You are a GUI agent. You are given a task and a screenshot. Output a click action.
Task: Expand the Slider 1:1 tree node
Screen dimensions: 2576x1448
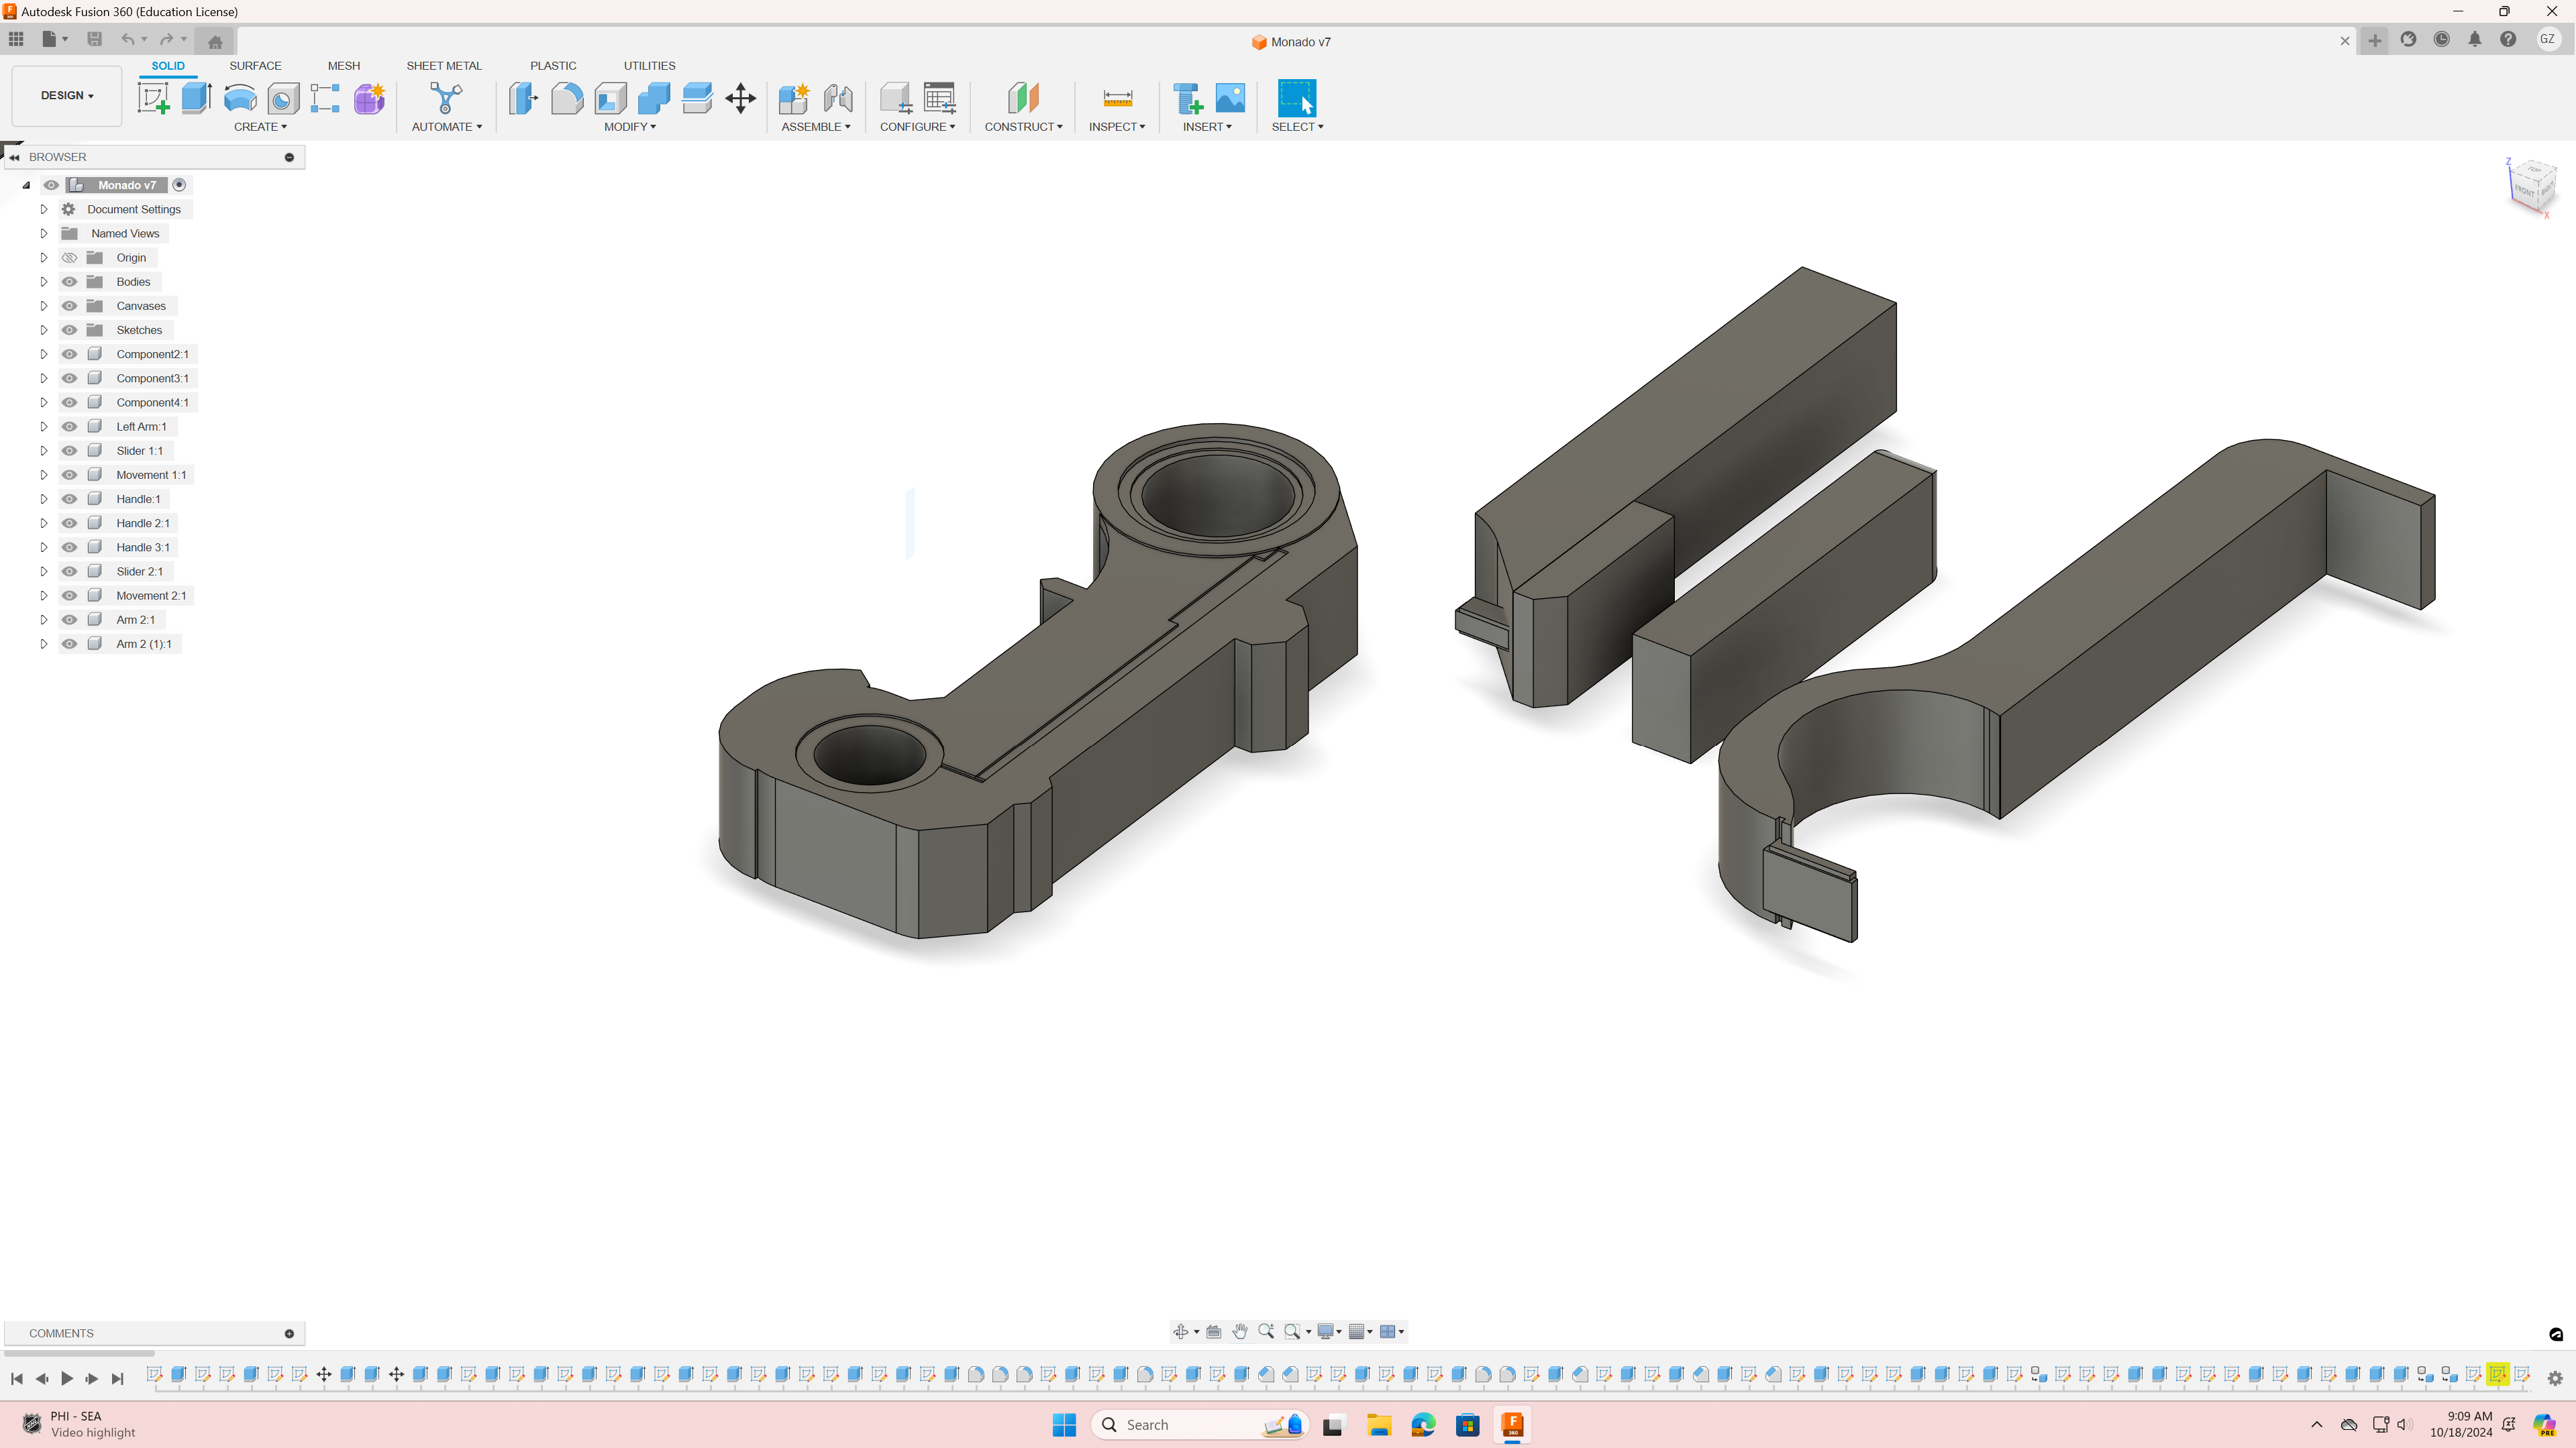[43, 451]
